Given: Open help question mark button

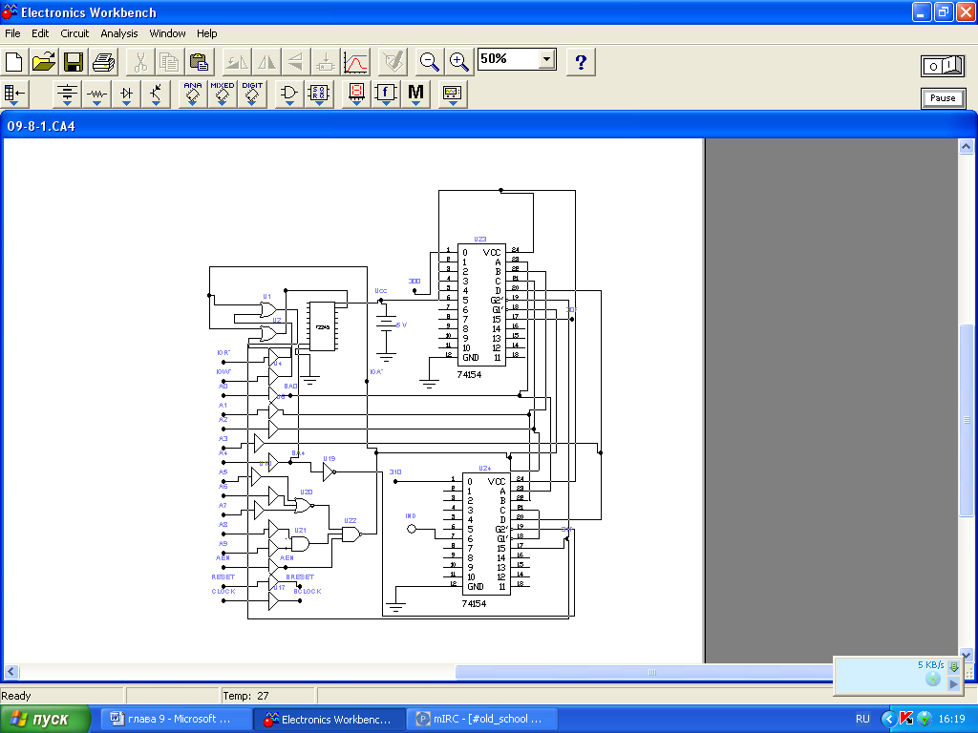Looking at the screenshot, I should [581, 62].
